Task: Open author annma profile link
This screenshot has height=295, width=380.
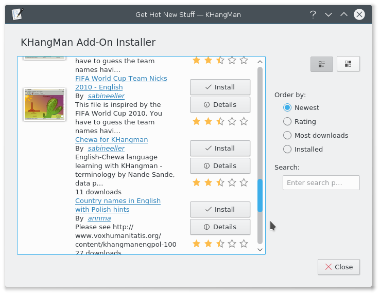Action: (x=99, y=218)
